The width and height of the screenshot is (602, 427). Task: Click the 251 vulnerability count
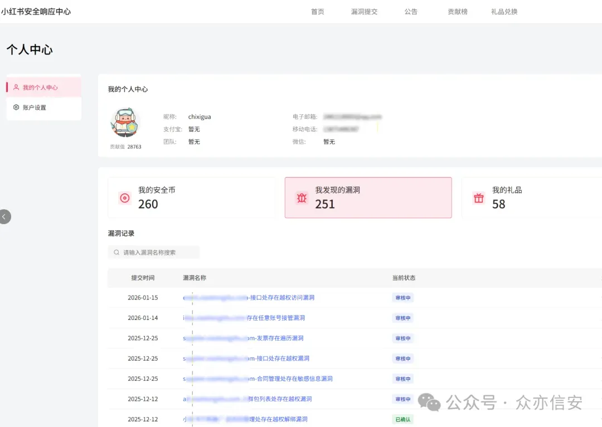click(325, 204)
